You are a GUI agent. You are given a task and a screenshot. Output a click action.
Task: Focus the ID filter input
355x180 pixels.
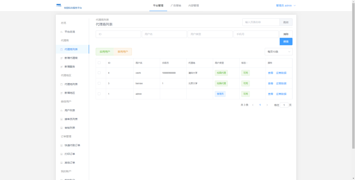pyautogui.click(x=119, y=34)
